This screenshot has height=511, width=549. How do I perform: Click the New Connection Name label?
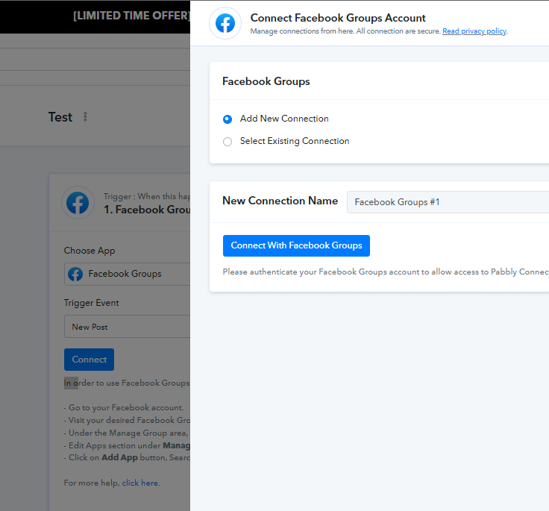coord(280,201)
